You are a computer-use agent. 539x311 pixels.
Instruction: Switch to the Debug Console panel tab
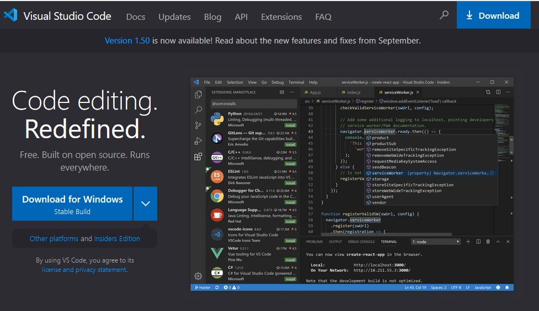[361, 242]
